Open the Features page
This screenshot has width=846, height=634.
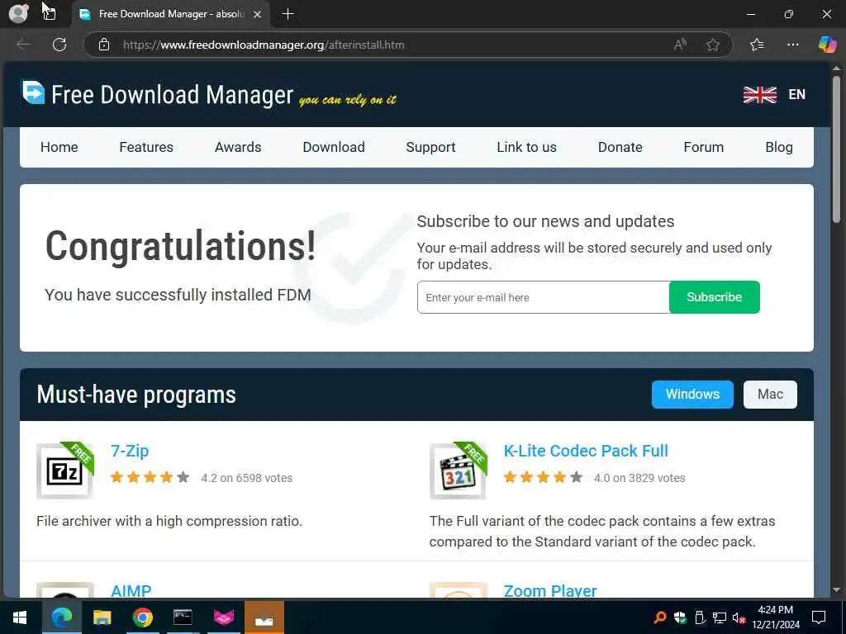[146, 147]
